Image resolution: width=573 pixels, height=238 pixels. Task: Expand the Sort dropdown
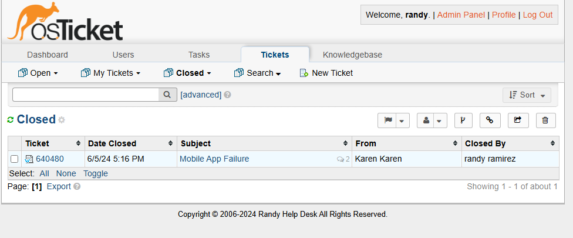(527, 95)
